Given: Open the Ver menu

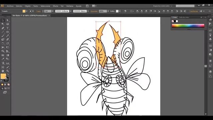Looking at the screenshot, I should point(62,6).
